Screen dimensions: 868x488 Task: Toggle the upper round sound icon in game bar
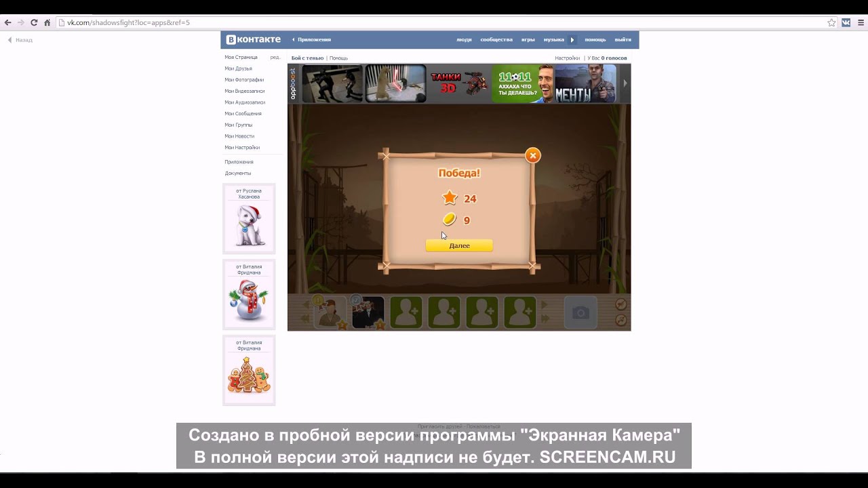[x=621, y=304]
